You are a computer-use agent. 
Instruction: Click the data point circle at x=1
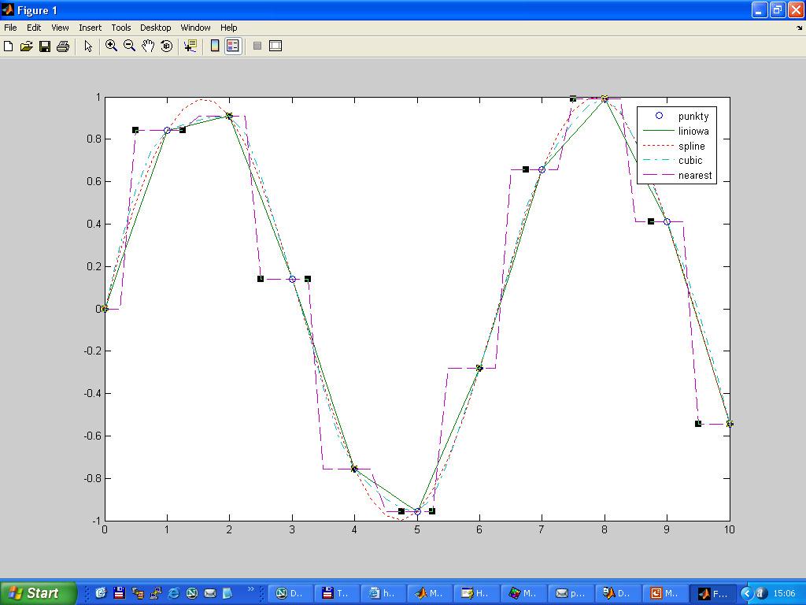coord(167,131)
